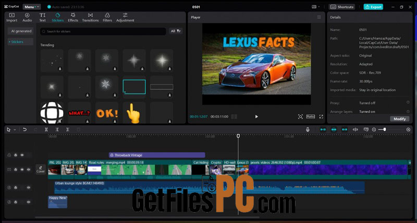Select the OK! sticker
This screenshot has width=417, height=223.
point(107,113)
